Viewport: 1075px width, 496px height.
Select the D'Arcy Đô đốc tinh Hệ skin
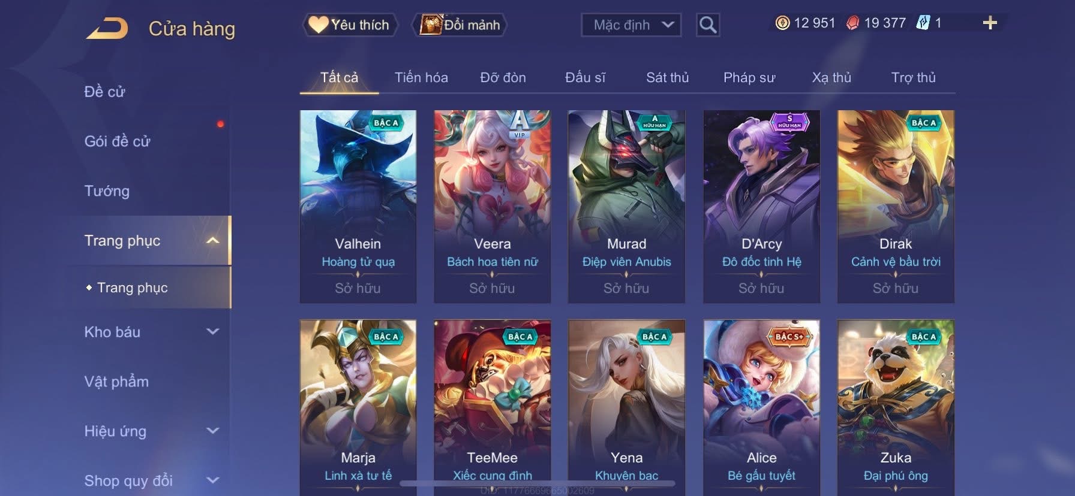(x=762, y=207)
